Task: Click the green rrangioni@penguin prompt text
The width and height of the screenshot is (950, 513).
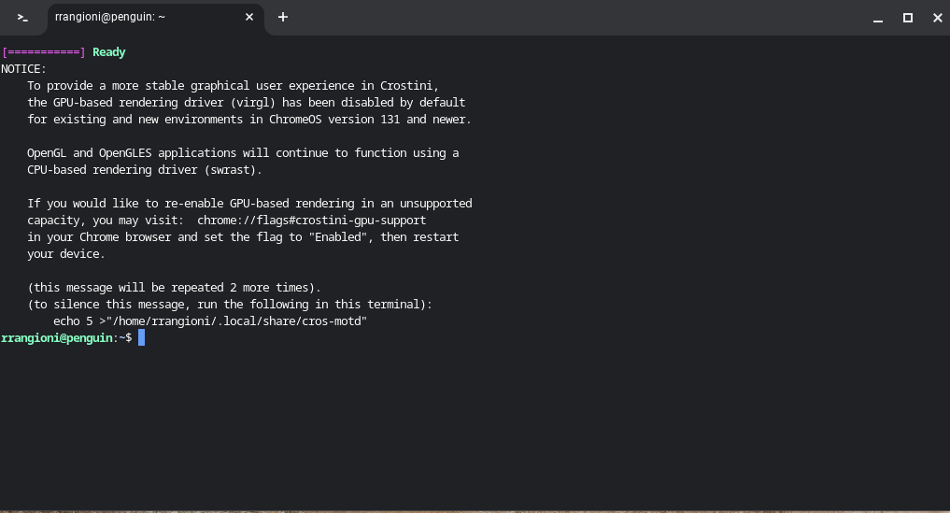Action: (57, 337)
